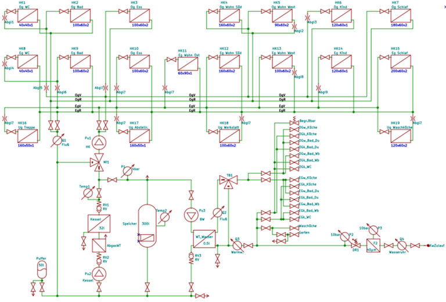
Task: Select the Kessel 32l boiler block
Action: 99,224
